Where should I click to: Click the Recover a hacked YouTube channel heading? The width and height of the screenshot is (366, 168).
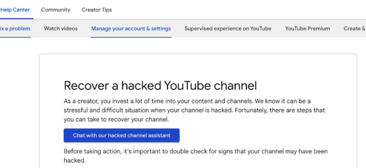tap(160, 86)
